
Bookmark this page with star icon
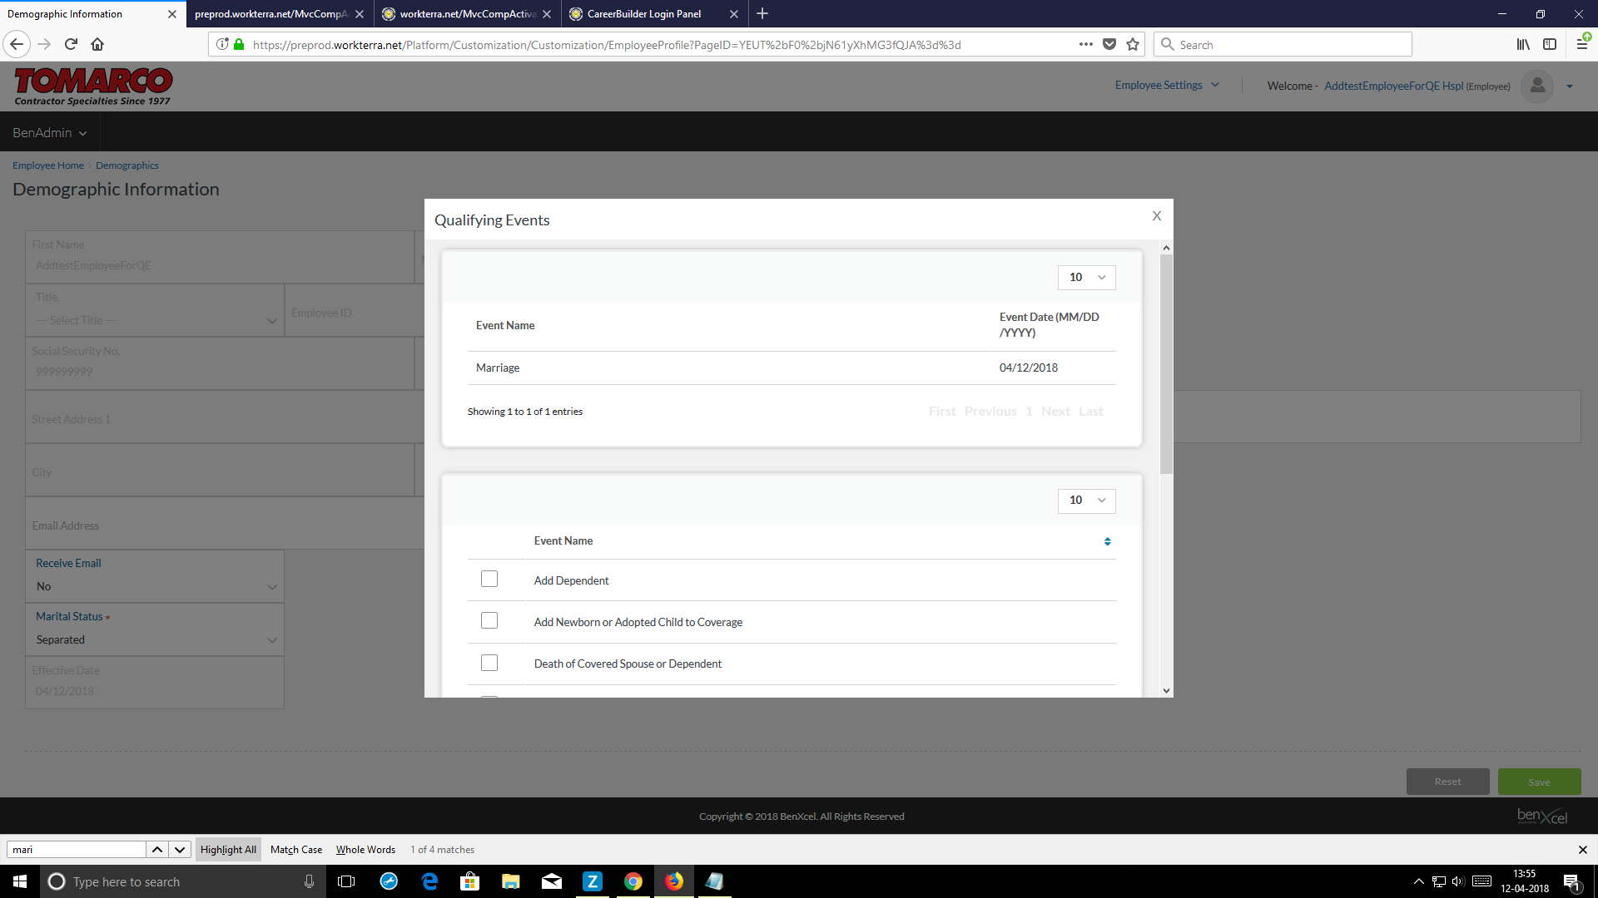click(1132, 44)
